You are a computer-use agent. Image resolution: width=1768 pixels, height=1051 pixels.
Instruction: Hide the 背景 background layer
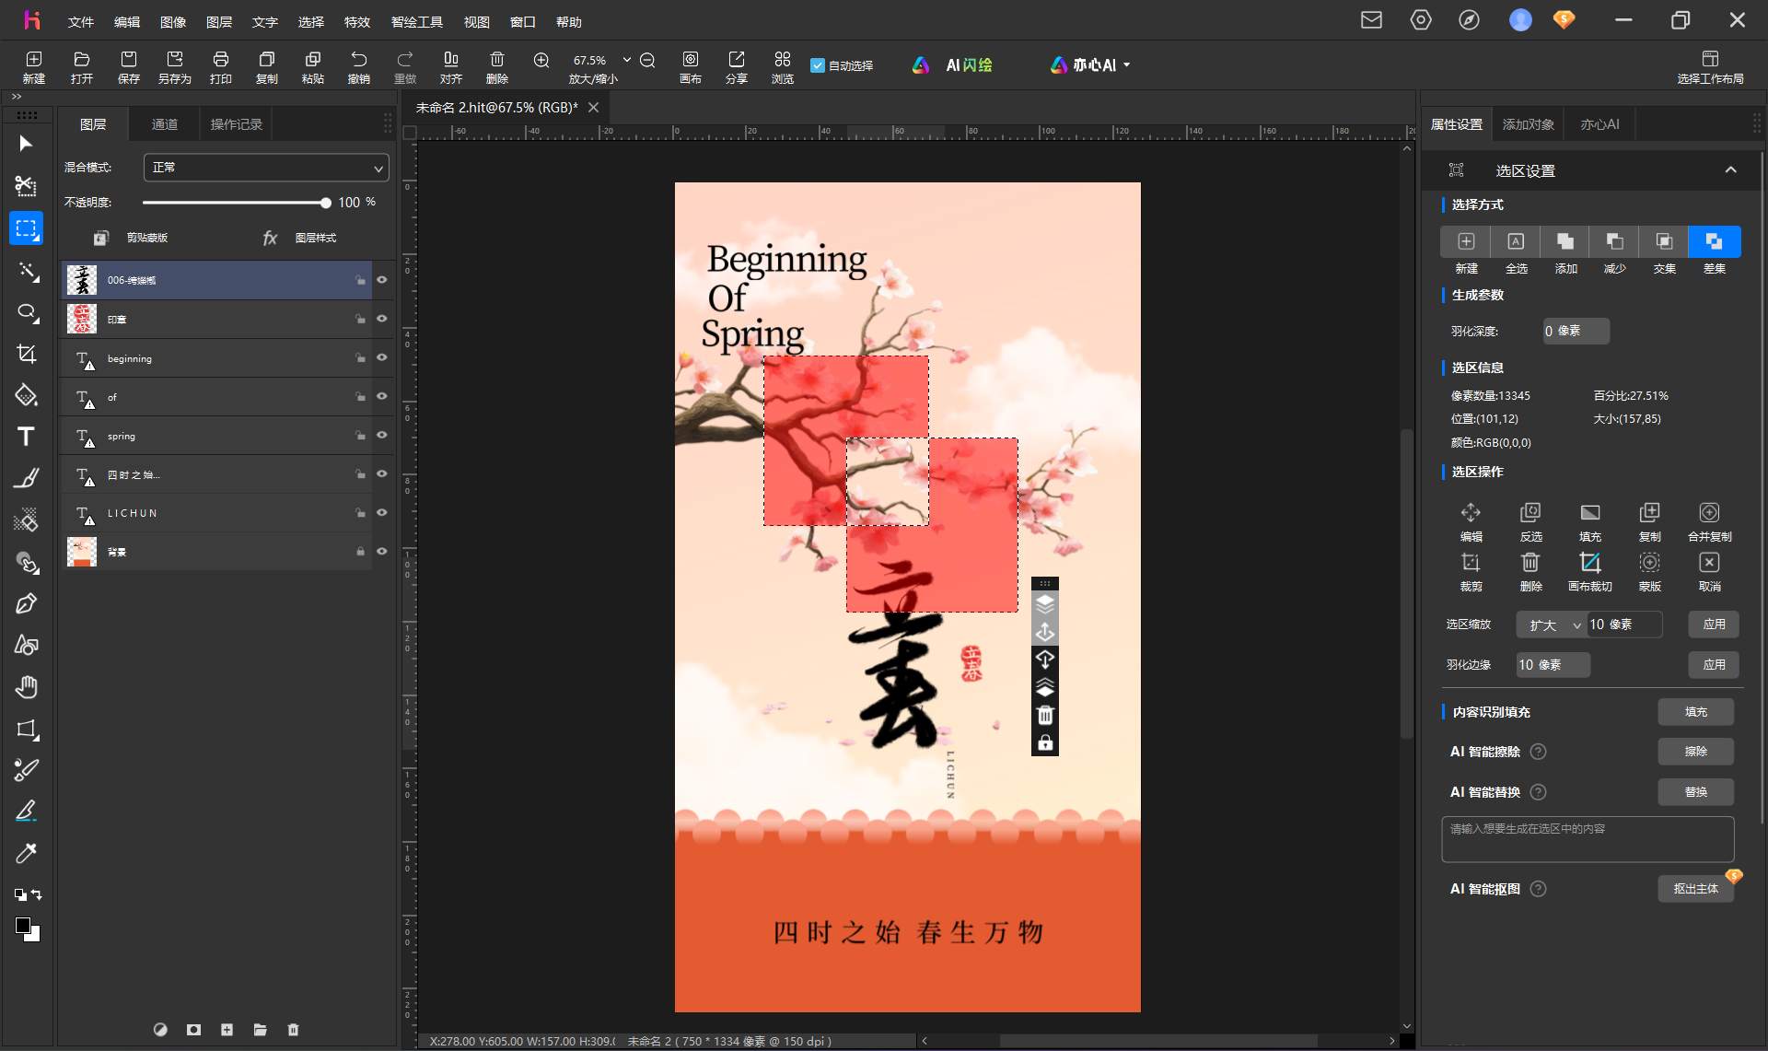tap(381, 551)
